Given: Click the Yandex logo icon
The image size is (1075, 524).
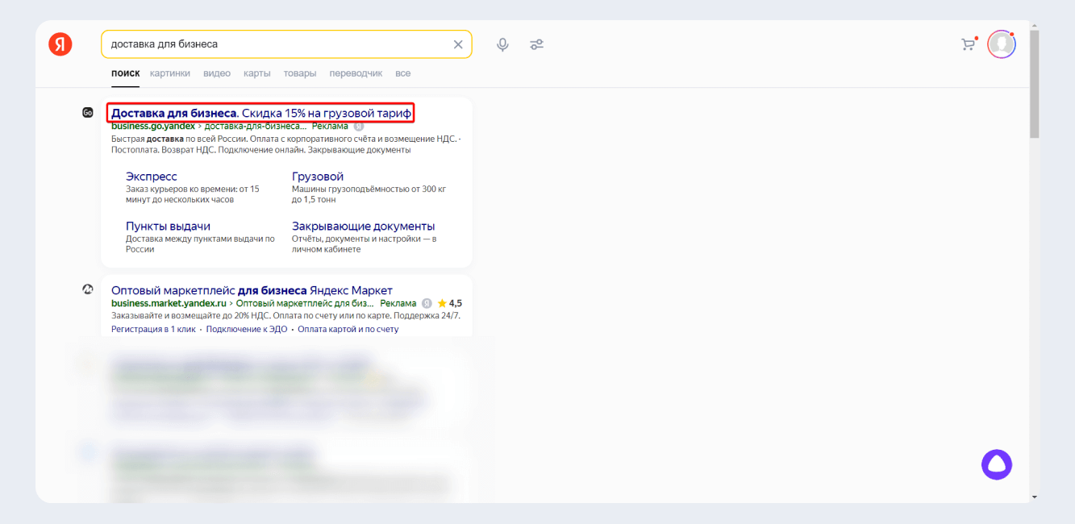Looking at the screenshot, I should 60,44.
